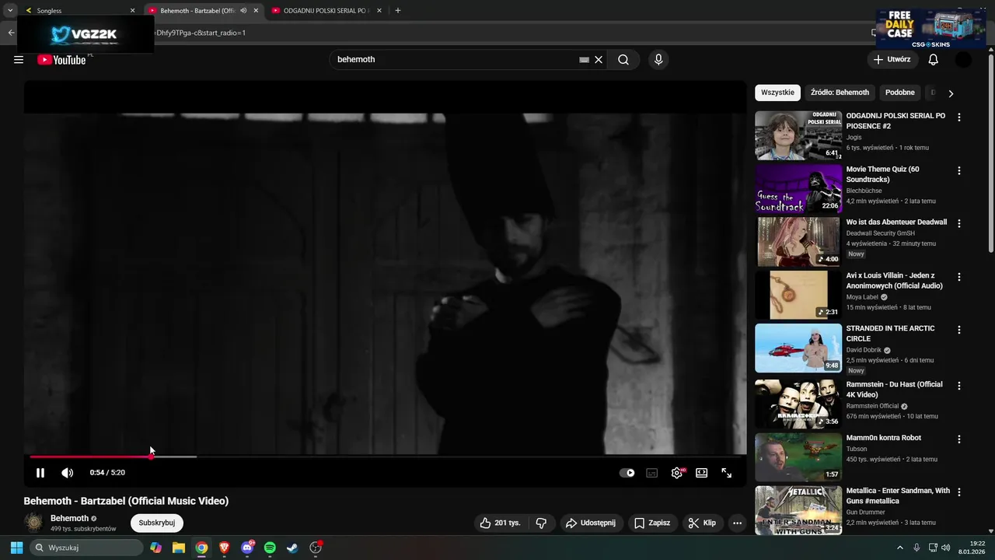Viewport: 995px width, 560px height.
Task: Show hidden system tray icons
Action: [x=900, y=548]
